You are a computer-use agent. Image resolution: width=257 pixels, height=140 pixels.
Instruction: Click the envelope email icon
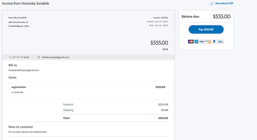pos(39,57)
